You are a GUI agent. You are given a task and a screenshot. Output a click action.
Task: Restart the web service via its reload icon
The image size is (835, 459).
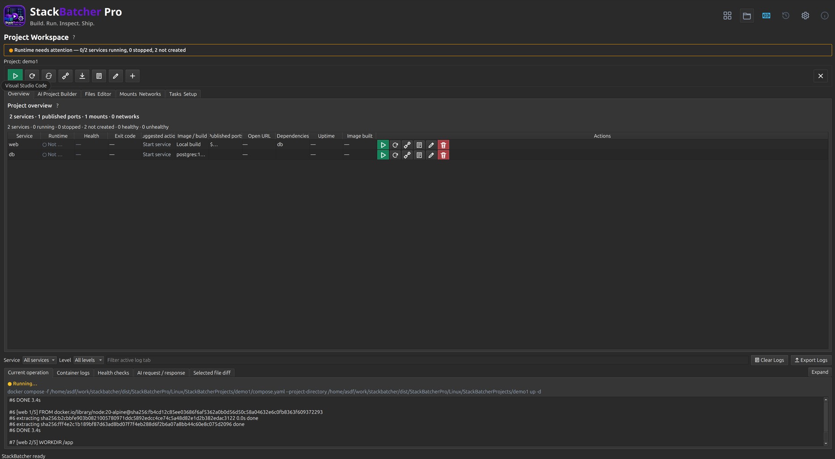click(395, 145)
